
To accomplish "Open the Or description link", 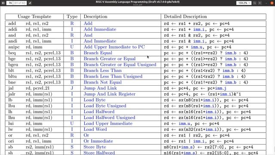I will click(86, 135).
